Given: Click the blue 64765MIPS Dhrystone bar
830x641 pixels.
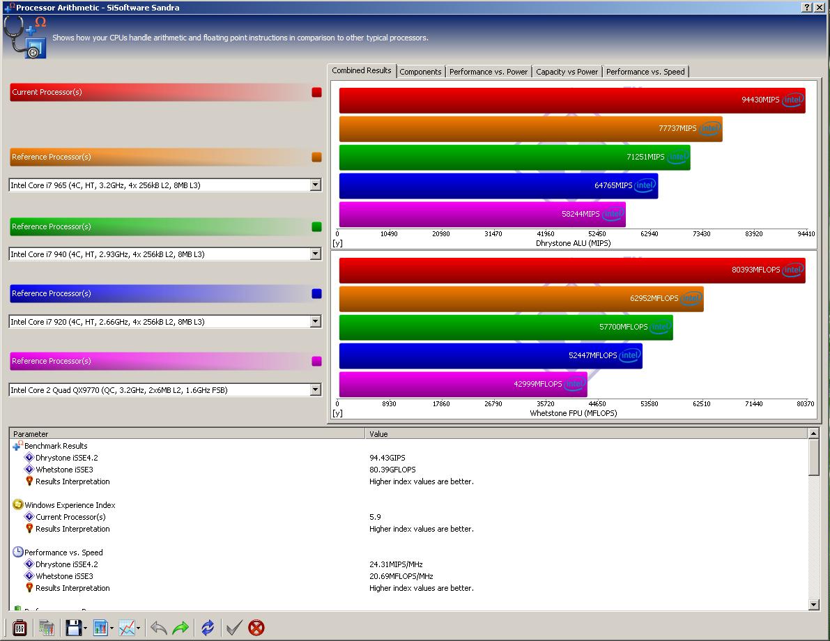Looking at the screenshot, I should (x=499, y=186).
